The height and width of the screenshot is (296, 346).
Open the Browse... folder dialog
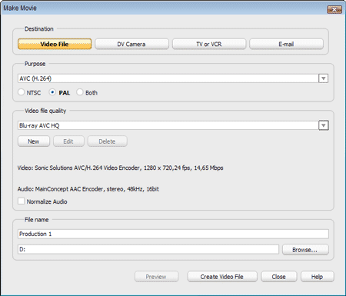[305, 250]
